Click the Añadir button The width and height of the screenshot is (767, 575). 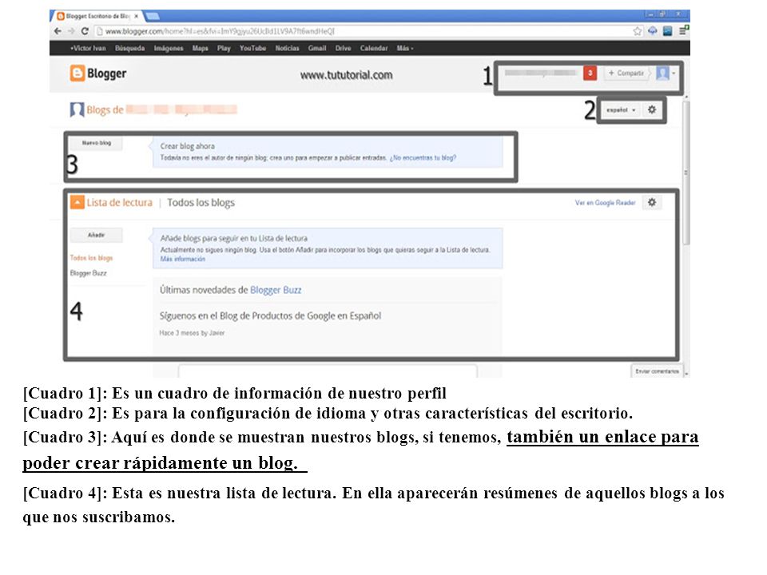tap(97, 235)
